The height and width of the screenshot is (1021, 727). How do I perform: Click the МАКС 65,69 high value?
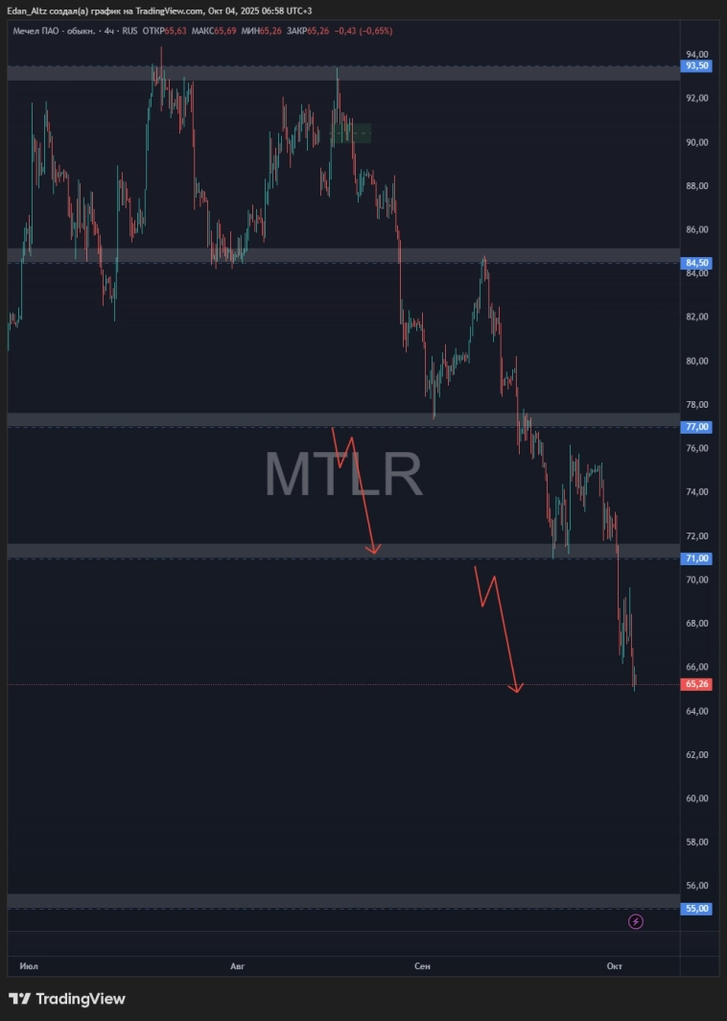coord(214,31)
